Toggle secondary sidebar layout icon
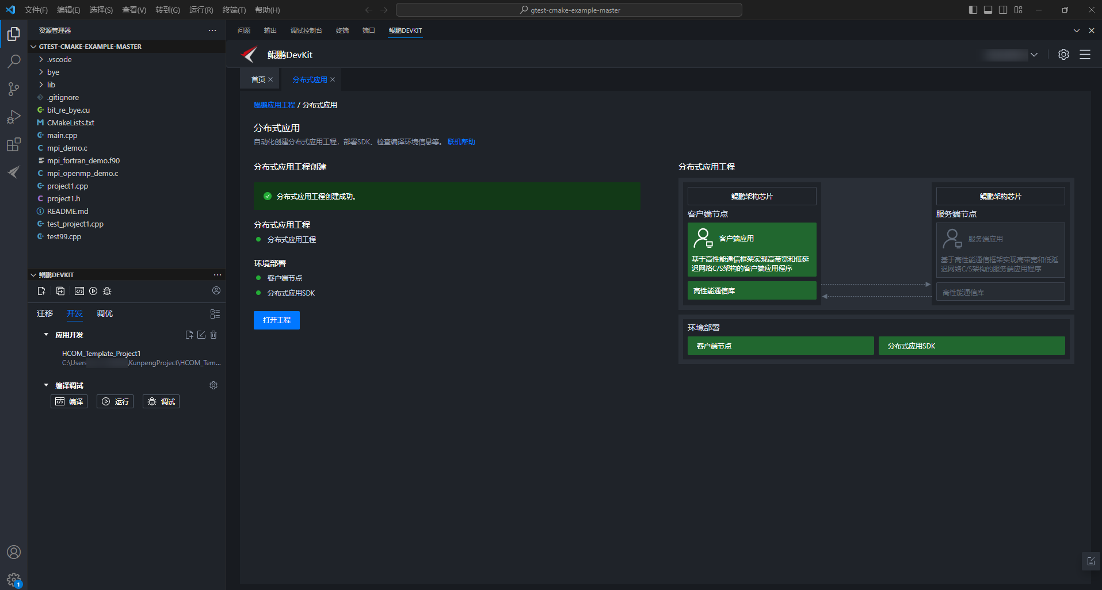This screenshot has width=1102, height=590. click(x=1003, y=10)
